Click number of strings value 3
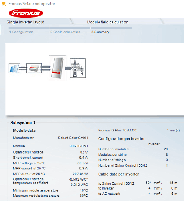The height and width of the screenshot is (201, 184). pos(167,160)
